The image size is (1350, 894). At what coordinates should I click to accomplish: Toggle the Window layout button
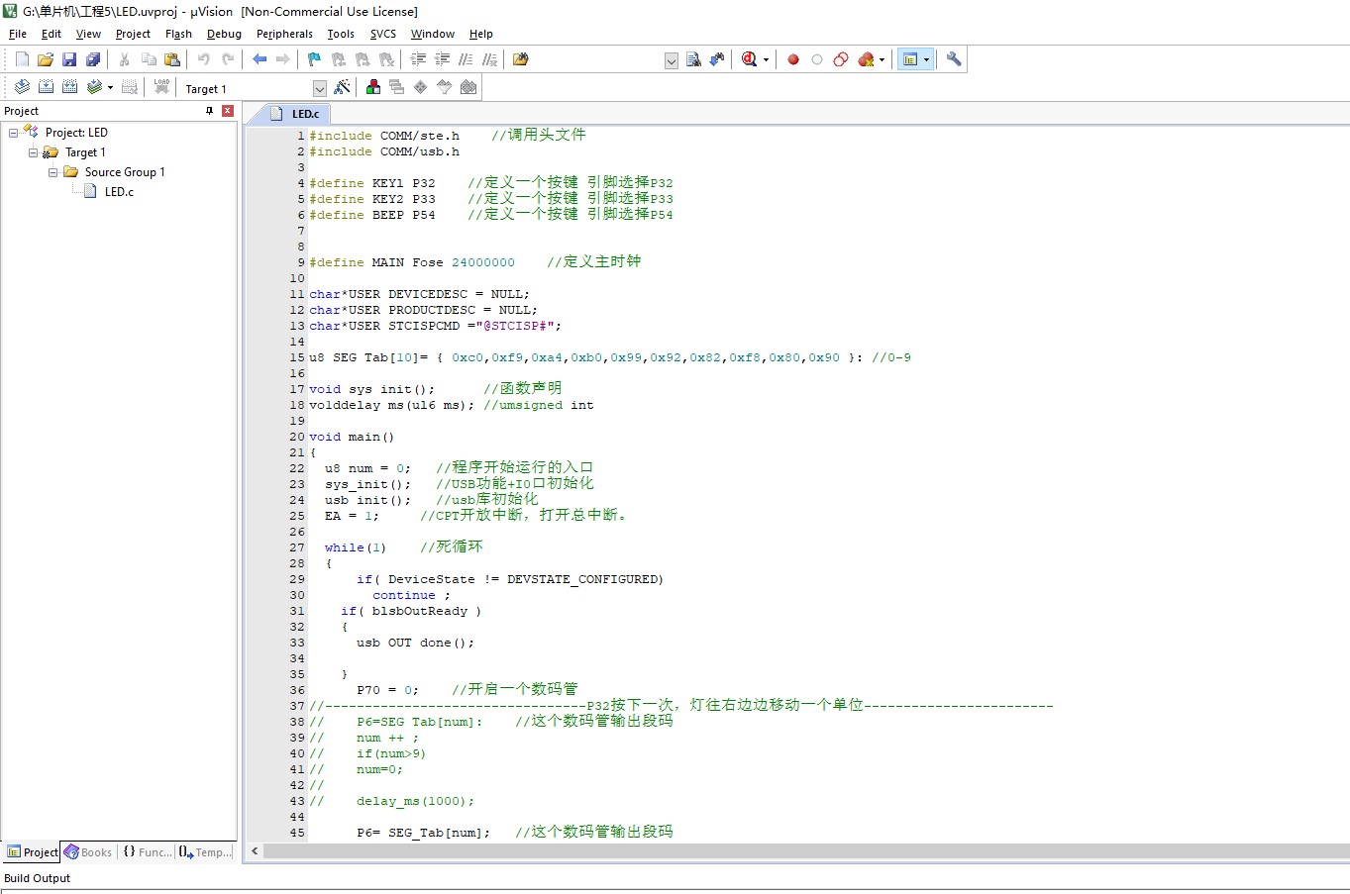[x=910, y=59]
